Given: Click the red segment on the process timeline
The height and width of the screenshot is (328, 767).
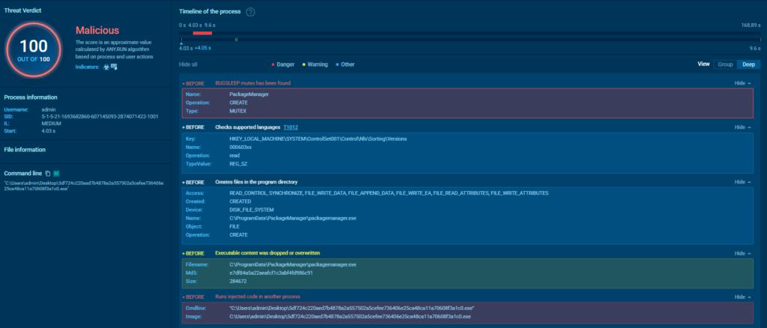Looking at the screenshot, I should (202, 32).
